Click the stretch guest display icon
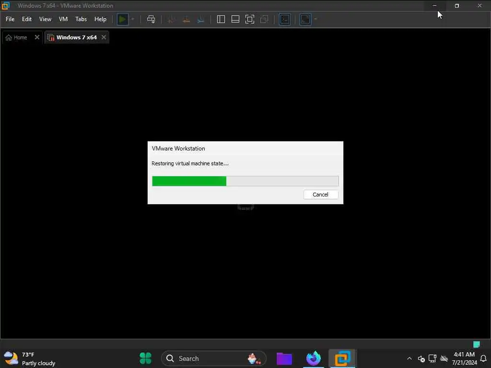Viewport: 491px width, 368px height. click(x=305, y=19)
